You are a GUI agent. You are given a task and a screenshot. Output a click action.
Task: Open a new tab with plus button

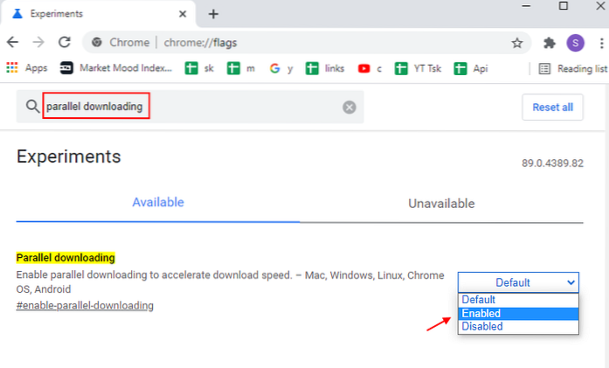(213, 14)
